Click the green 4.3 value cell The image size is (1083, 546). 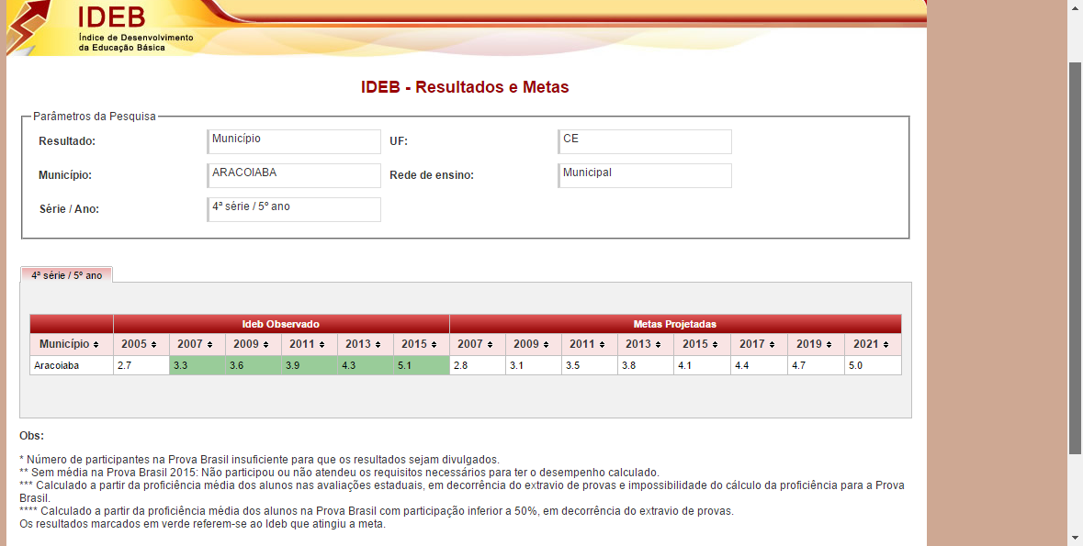click(366, 365)
